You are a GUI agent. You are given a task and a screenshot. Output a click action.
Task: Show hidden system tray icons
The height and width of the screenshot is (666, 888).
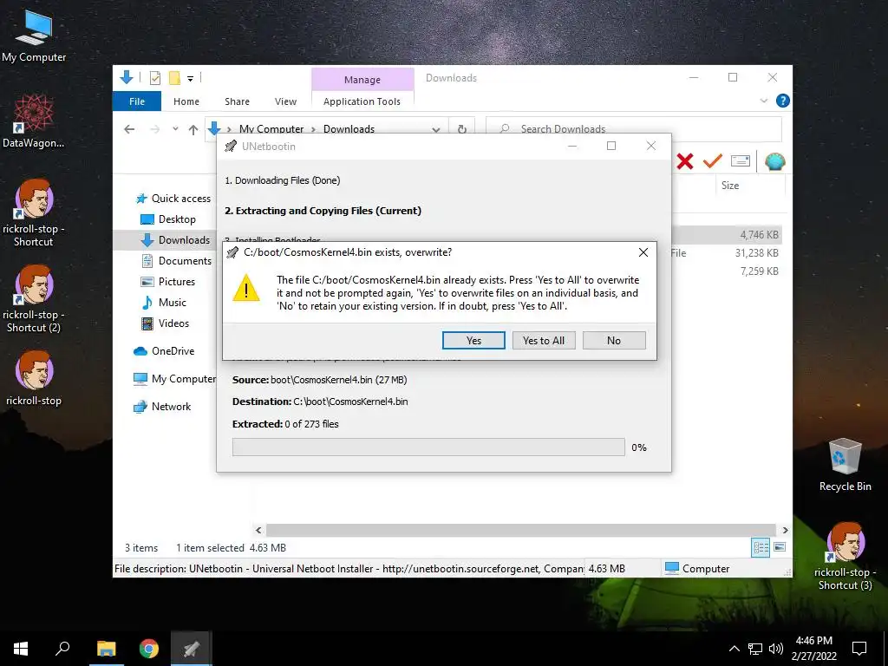734,649
